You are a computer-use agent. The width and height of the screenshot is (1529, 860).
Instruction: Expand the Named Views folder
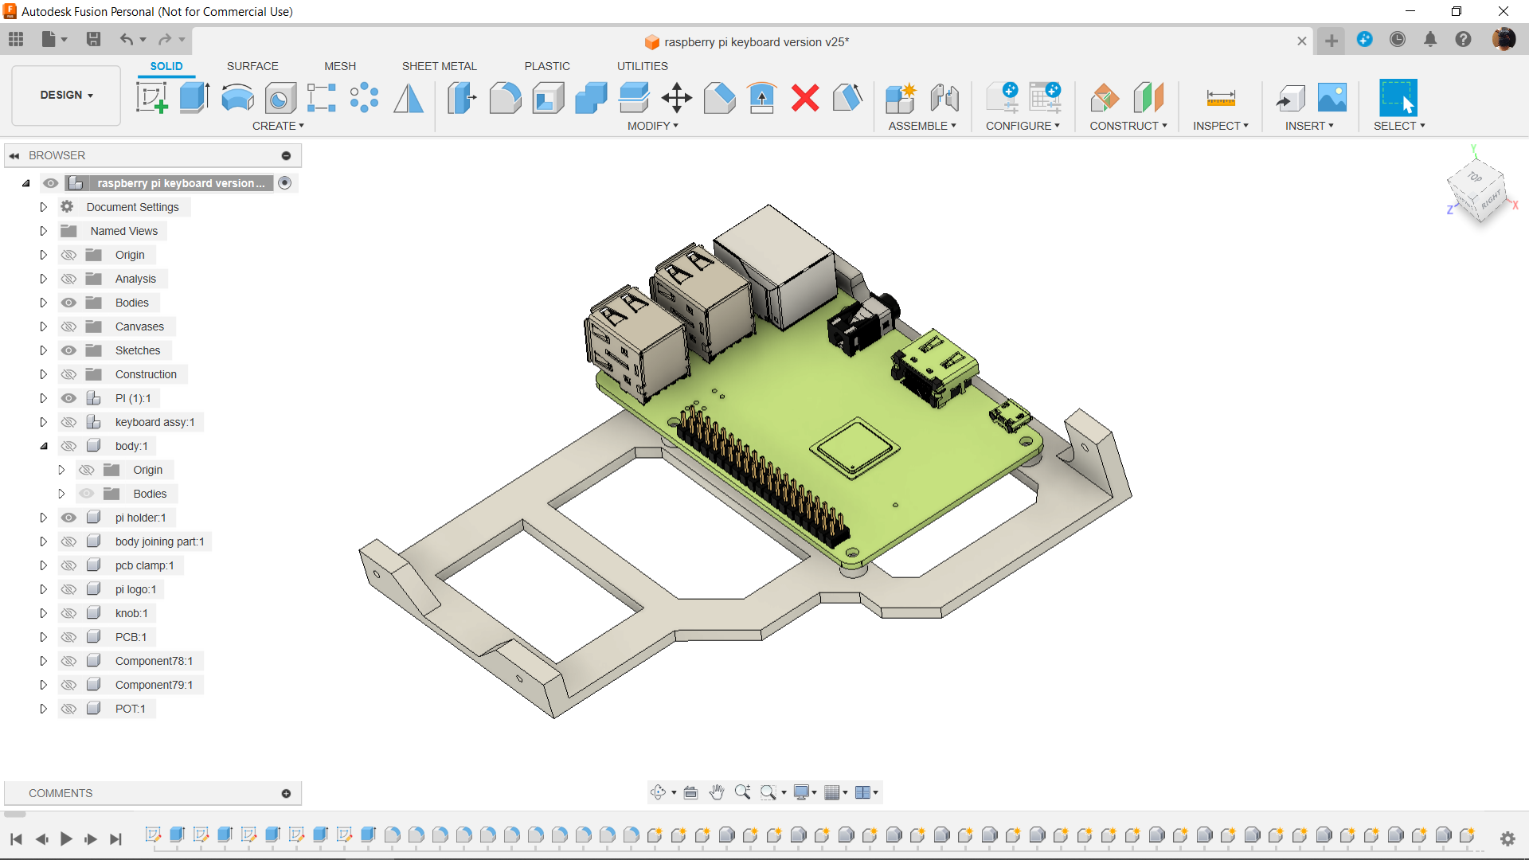coord(44,231)
